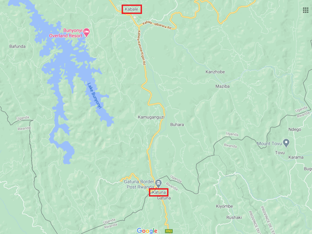312x234 pixels.
Task: Click the Kamuganguzi place label
Action: (x=151, y=117)
